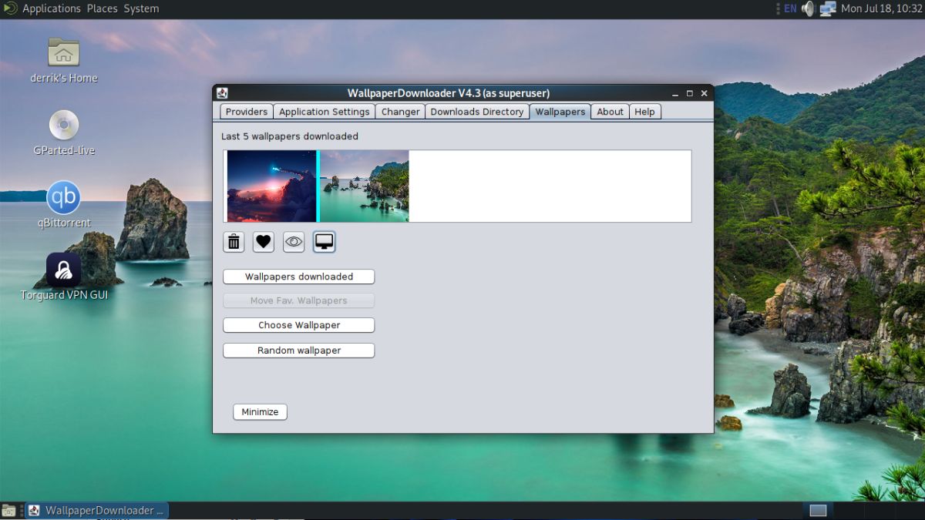Click the Random wallpaper button
The image size is (925, 520).
point(298,350)
